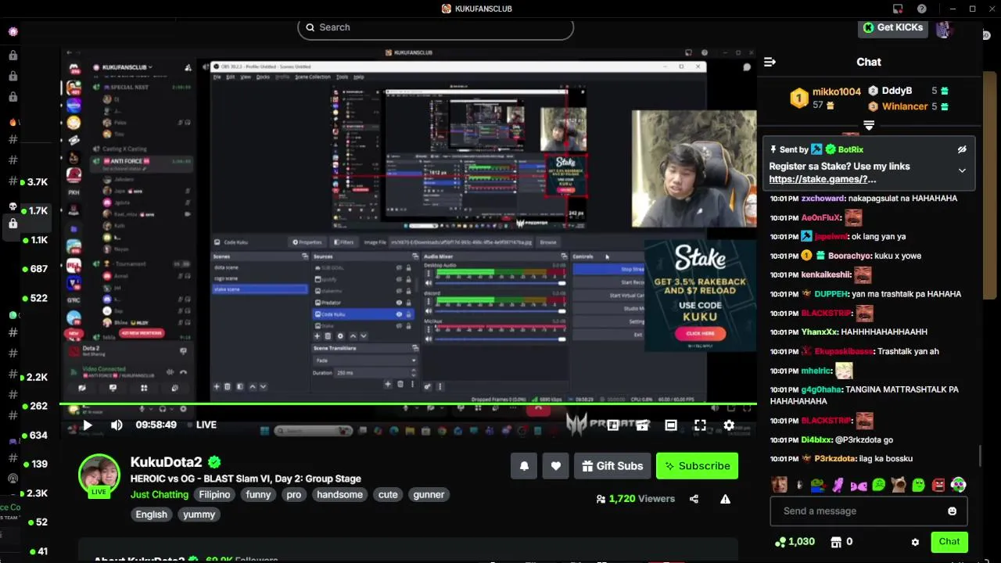Select the Just Chatting category
The width and height of the screenshot is (1001, 563).
coord(160,495)
